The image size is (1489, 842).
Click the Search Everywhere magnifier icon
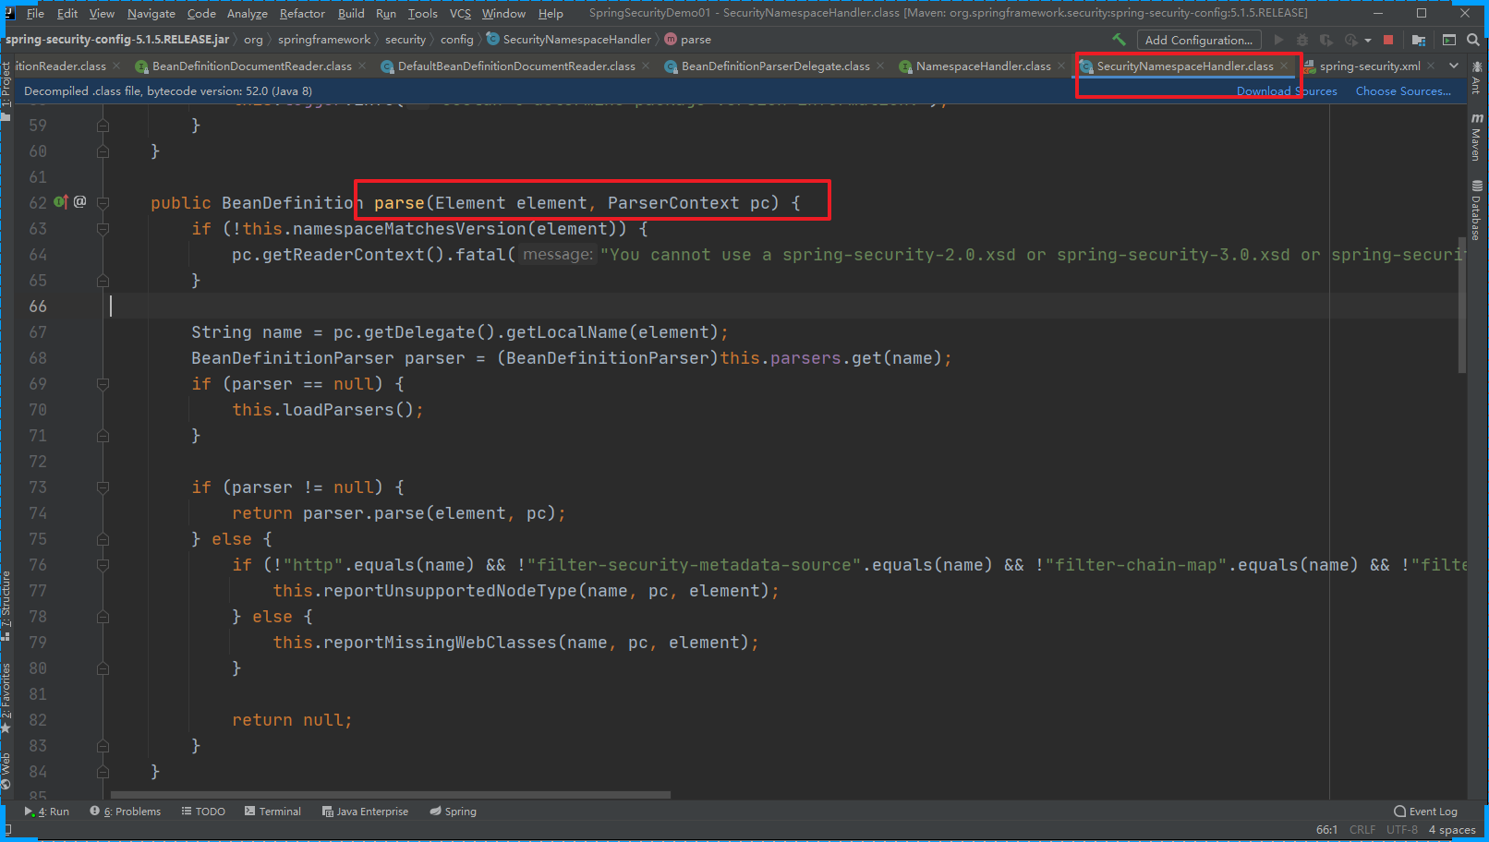[x=1473, y=40]
